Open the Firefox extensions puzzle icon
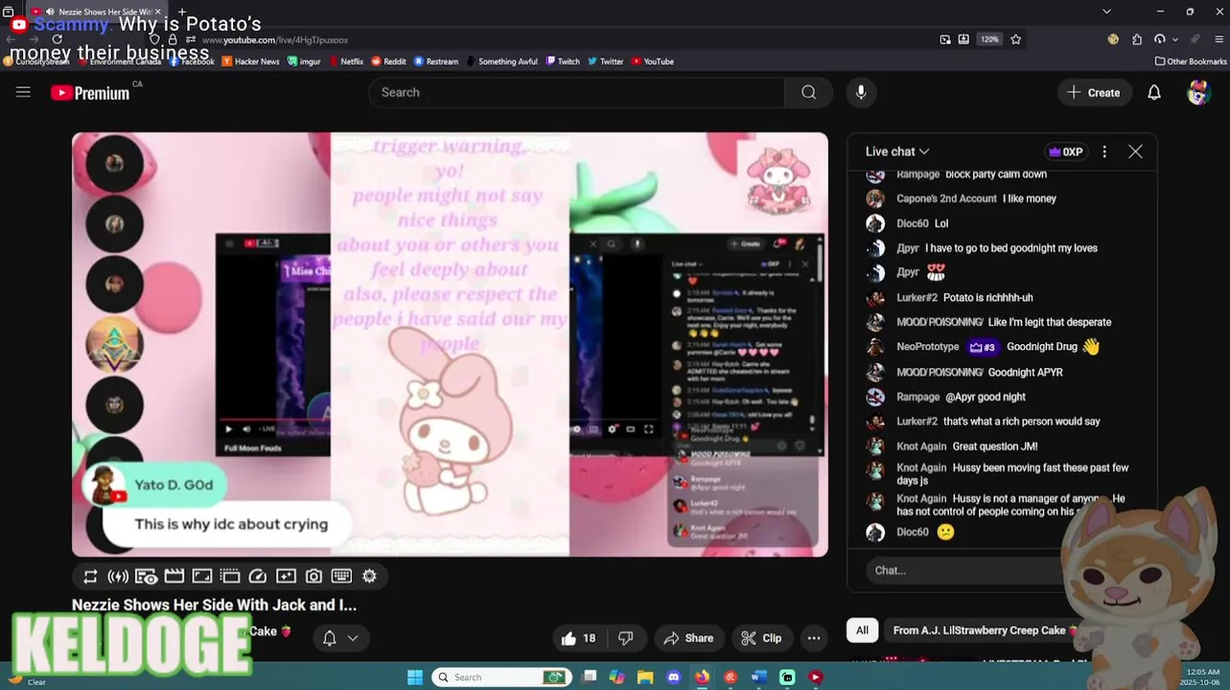Viewport: 1230px width, 690px height. coord(1137,39)
